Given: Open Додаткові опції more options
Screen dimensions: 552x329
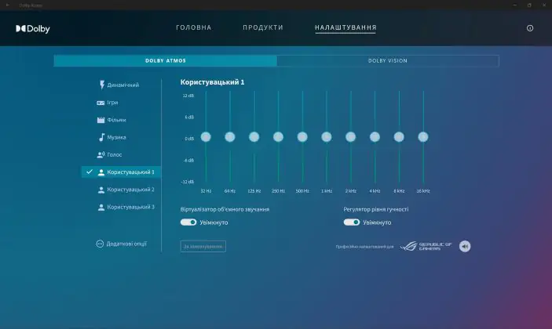Looking at the screenshot, I should (121, 244).
